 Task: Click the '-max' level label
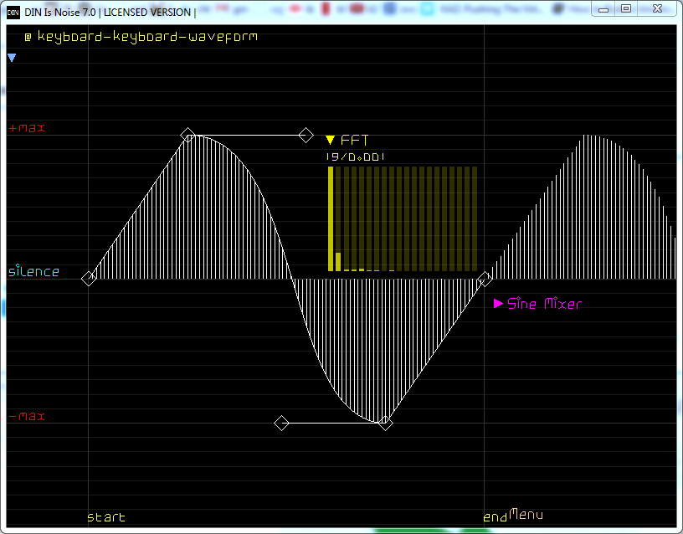pyautogui.click(x=27, y=416)
